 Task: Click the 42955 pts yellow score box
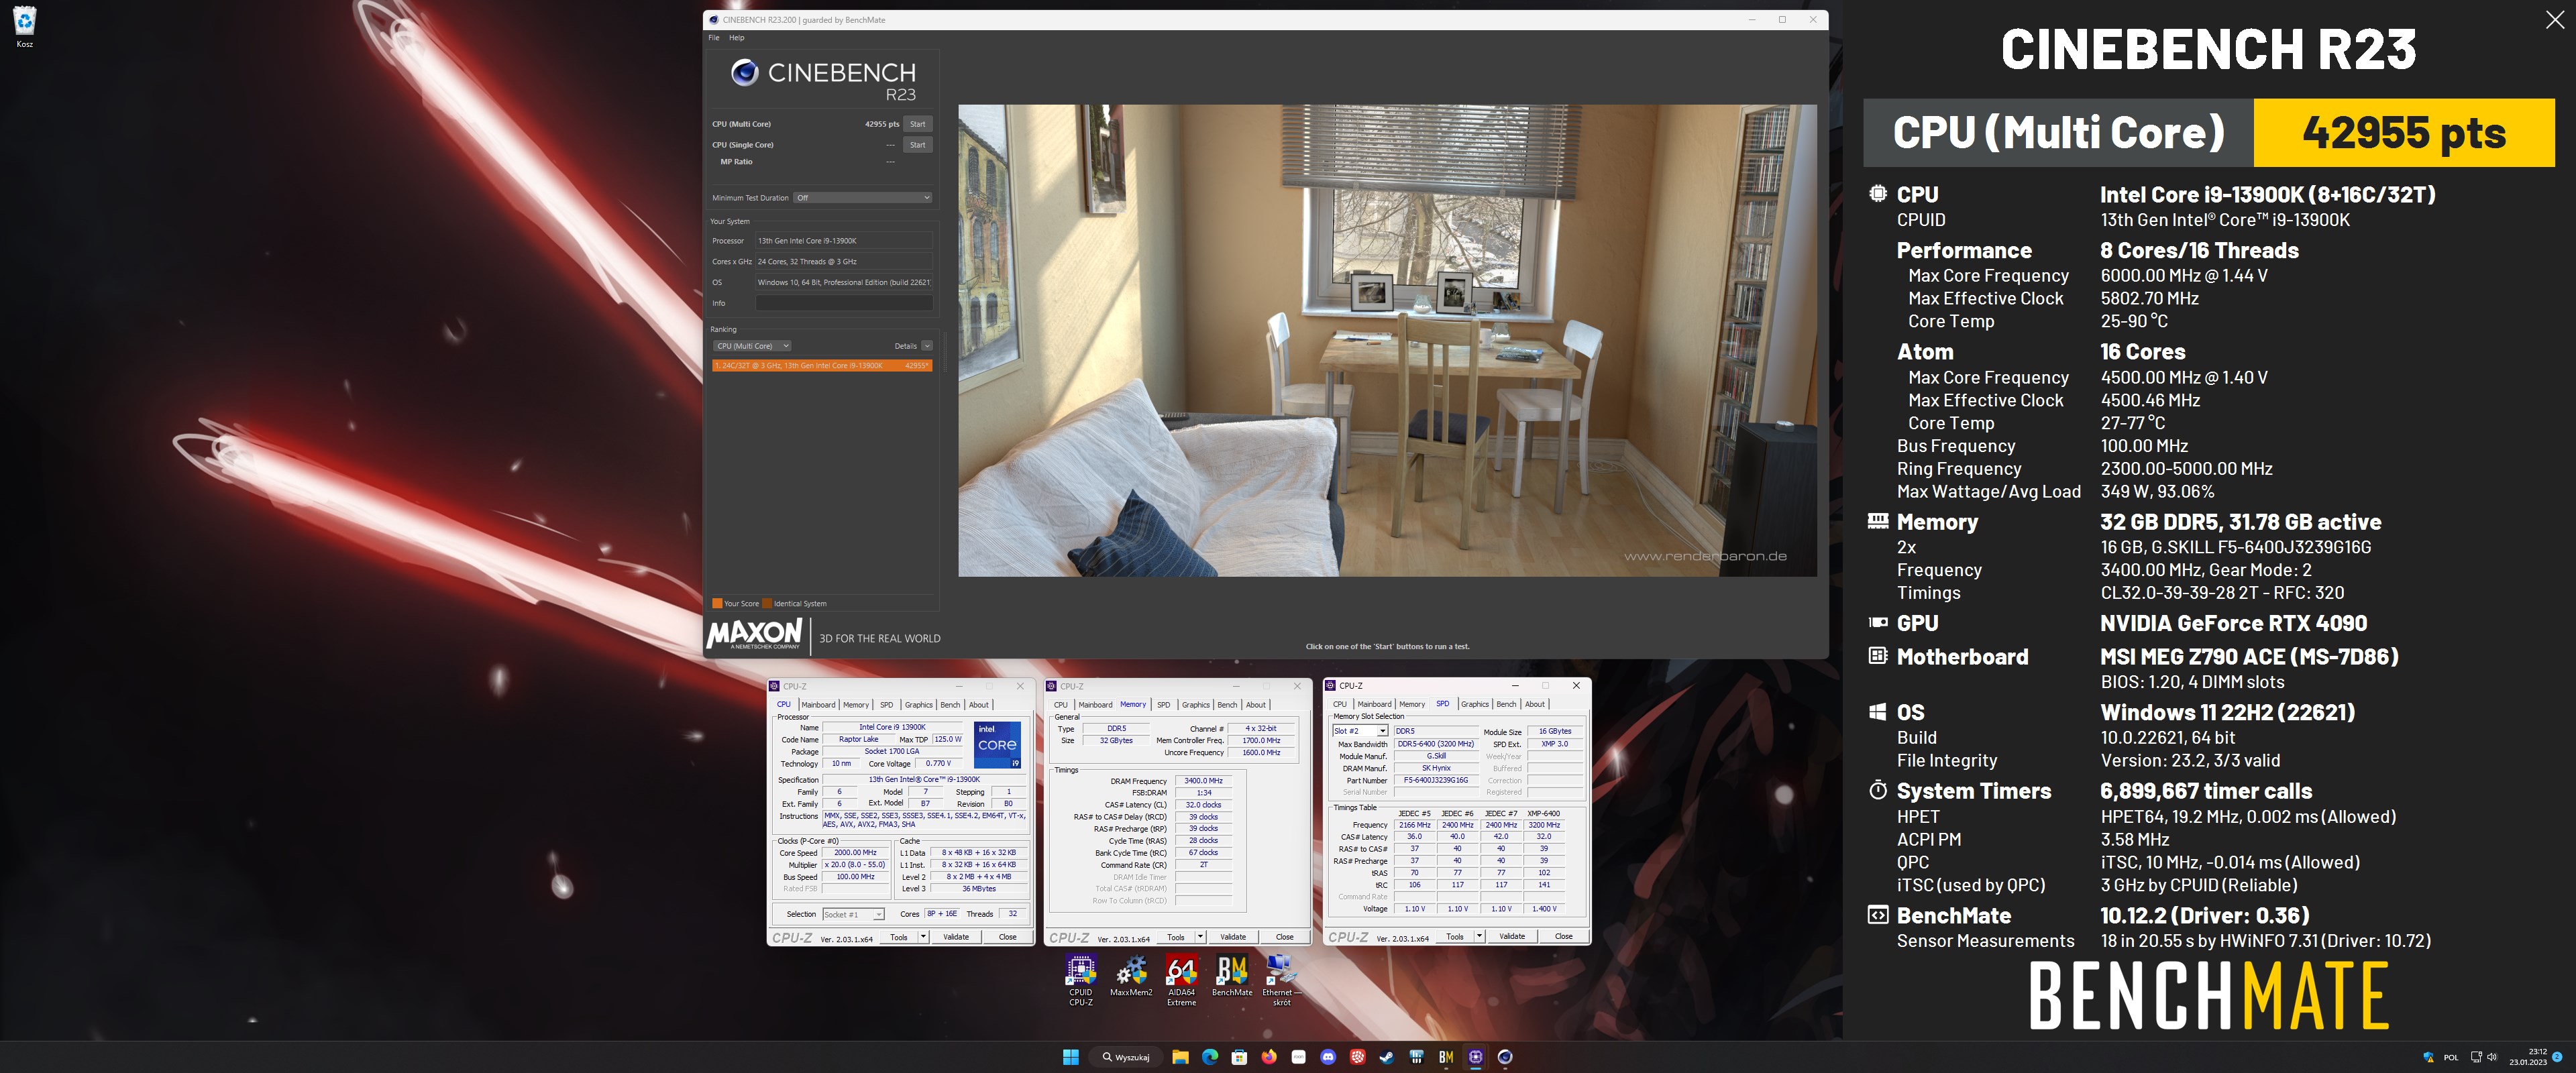(2404, 133)
